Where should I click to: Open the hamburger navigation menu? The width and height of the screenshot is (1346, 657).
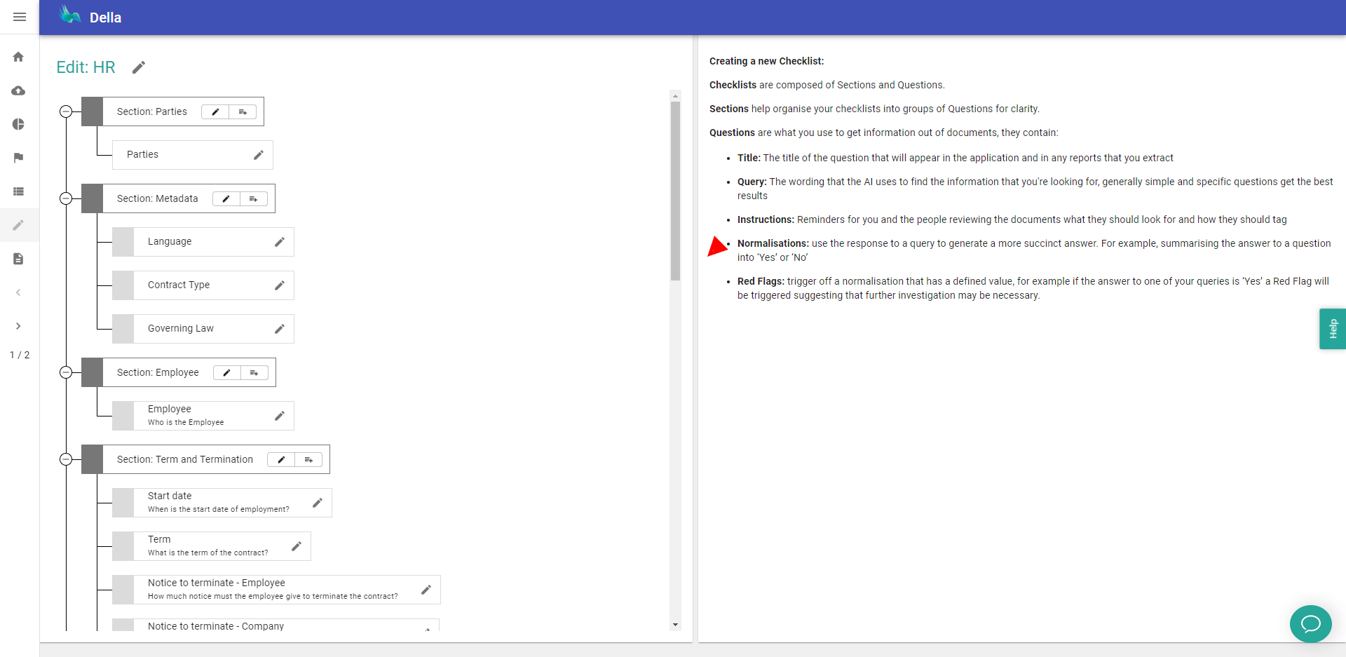20,17
